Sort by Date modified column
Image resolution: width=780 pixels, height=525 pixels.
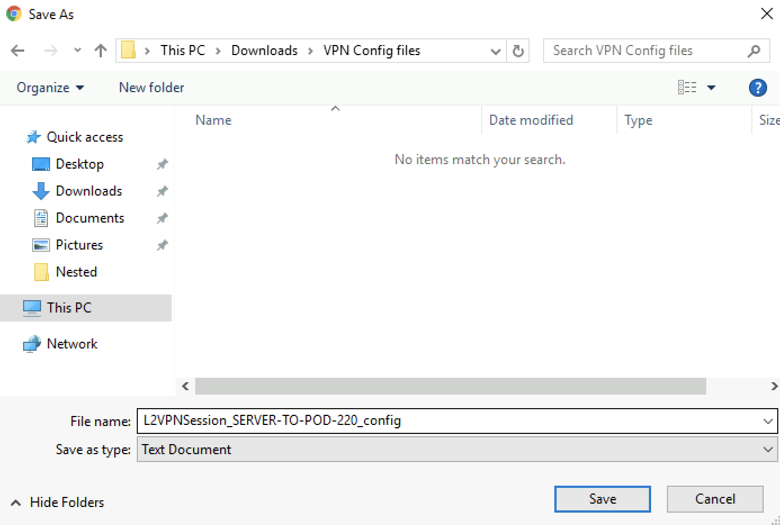(531, 120)
